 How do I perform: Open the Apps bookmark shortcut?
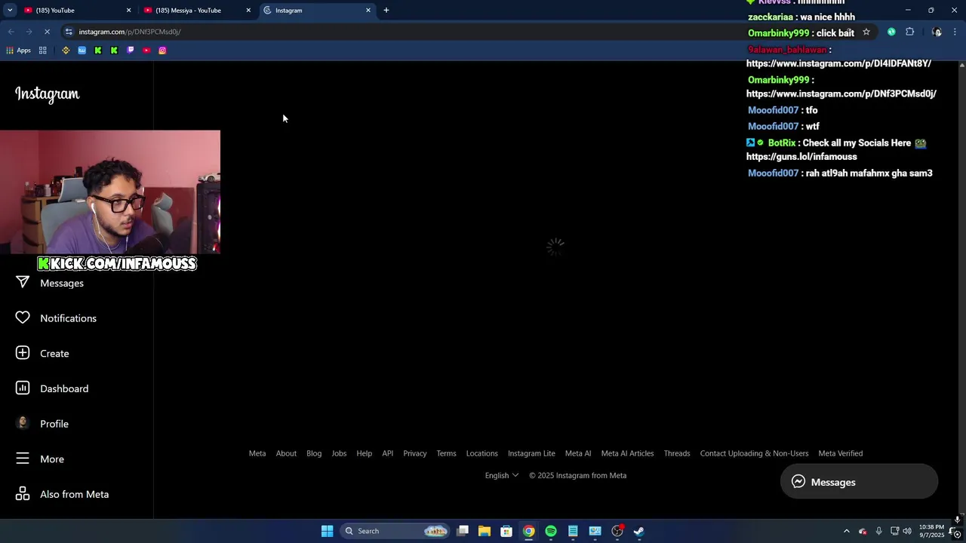point(19,51)
